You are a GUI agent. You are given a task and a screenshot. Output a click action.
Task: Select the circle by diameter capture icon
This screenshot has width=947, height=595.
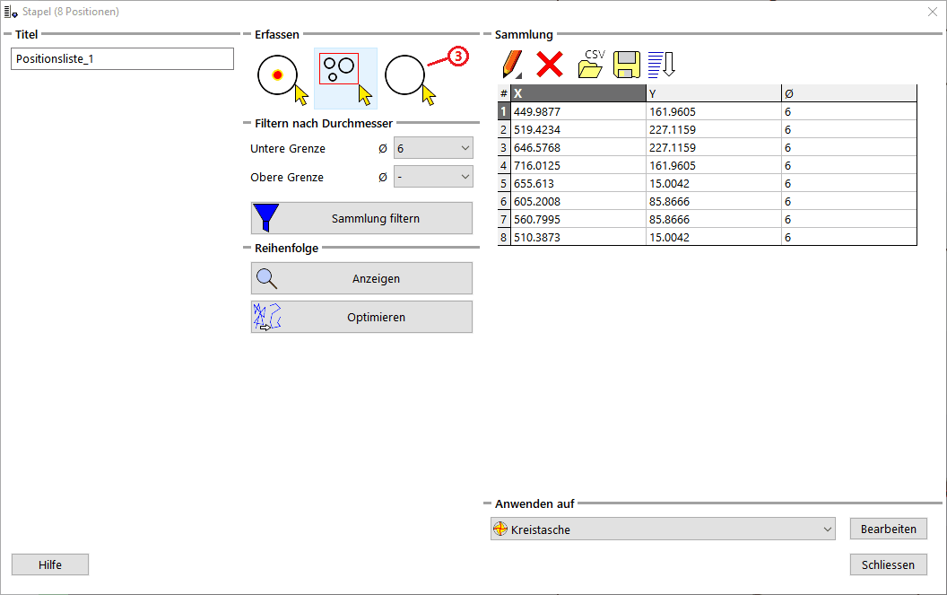pos(409,77)
